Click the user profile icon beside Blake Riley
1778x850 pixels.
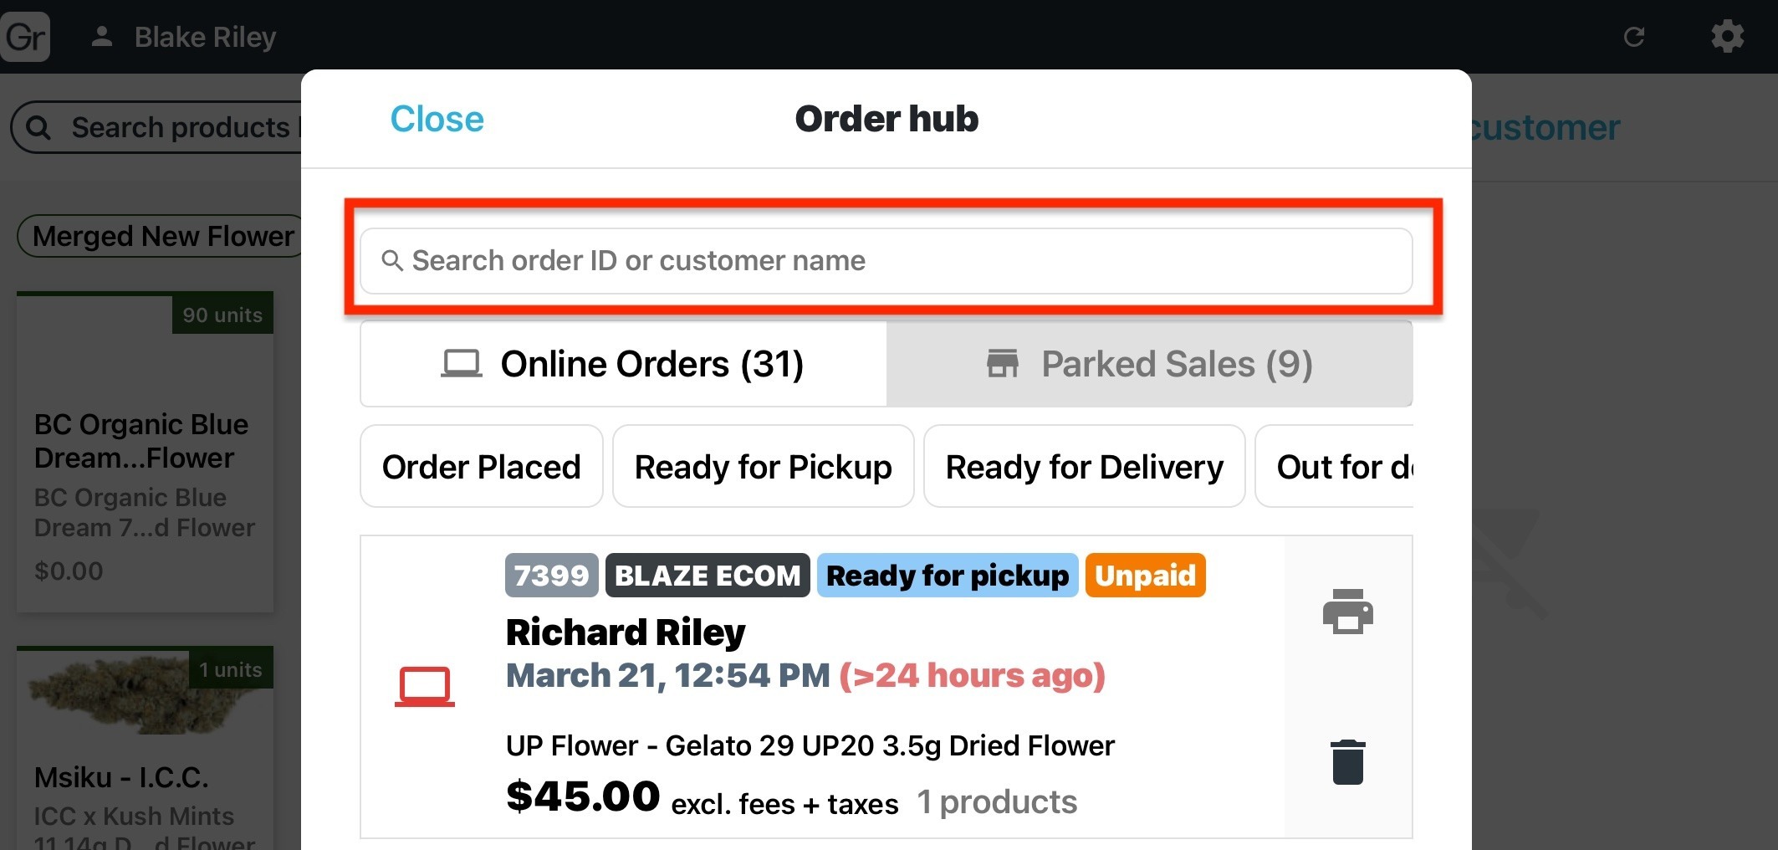[102, 37]
